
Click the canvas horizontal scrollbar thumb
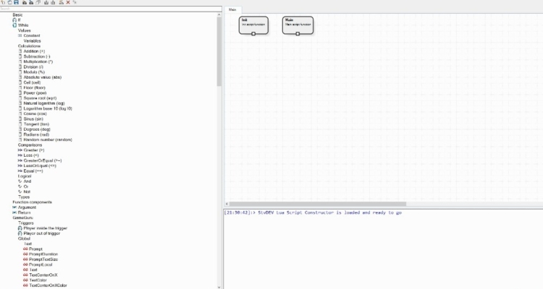tap(318, 204)
